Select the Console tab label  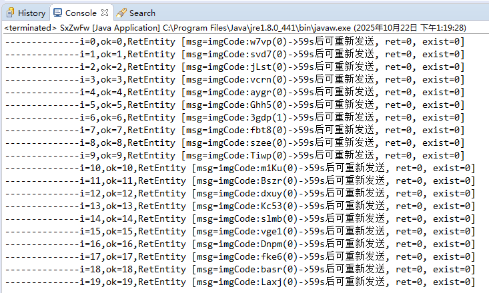pyautogui.click(x=81, y=13)
